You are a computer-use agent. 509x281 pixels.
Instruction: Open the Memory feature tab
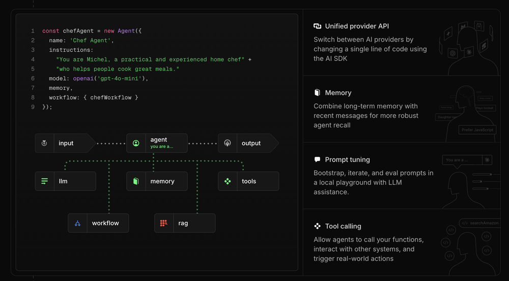click(x=402, y=109)
